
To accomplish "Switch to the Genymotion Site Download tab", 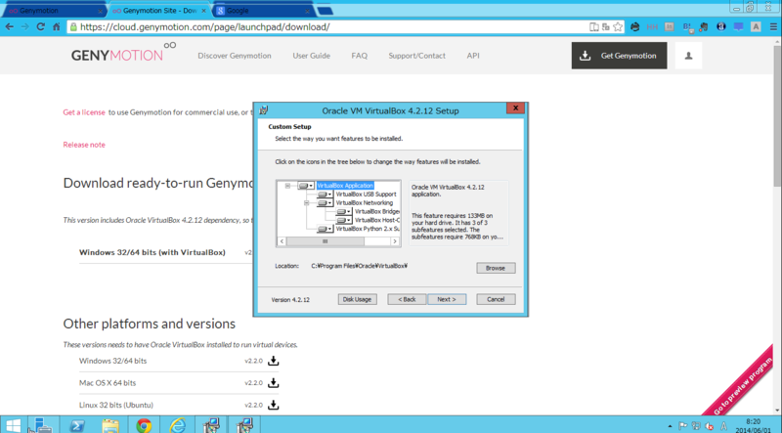I will (x=158, y=11).
